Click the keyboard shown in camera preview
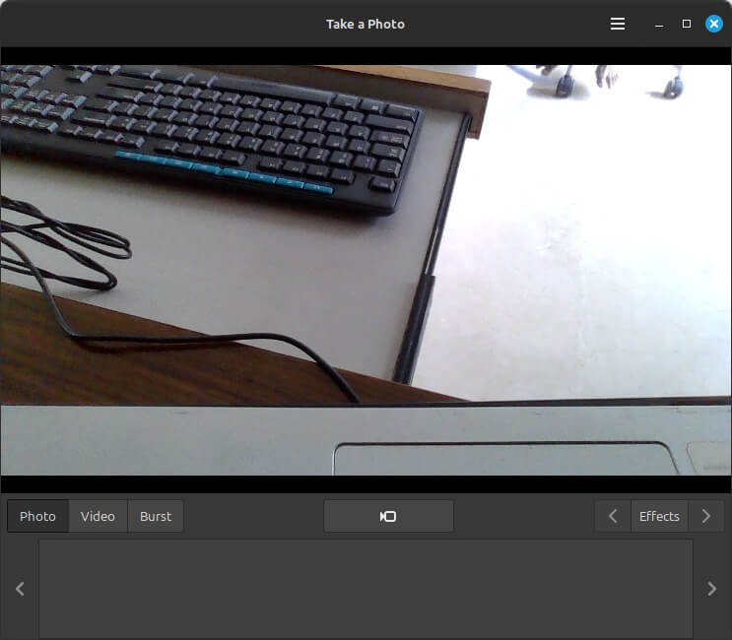732x640 pixels. (x=217, y=128)
